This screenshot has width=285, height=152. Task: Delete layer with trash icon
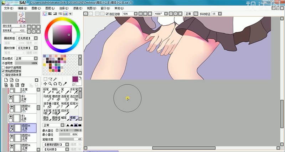(23, 85)
